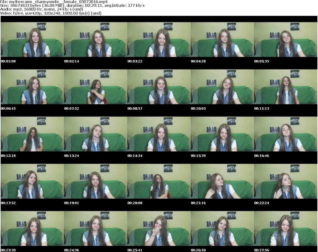The width and height of the screenshot is (318, 252).
Task: Click the 00:01:08 timestamp label
Action: pos(8,61)
